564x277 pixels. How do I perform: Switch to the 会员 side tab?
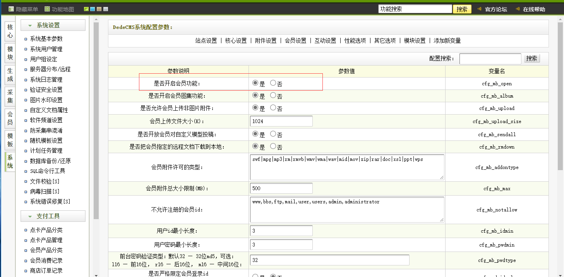(x=10, y=118)
